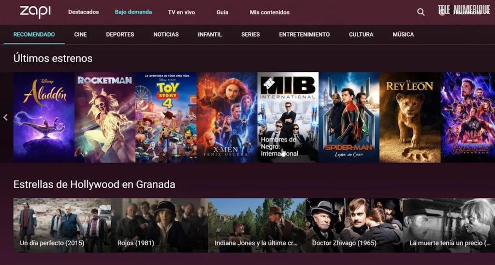
Task: Select the Rocketman poster
Action: (x=105, y=117)
